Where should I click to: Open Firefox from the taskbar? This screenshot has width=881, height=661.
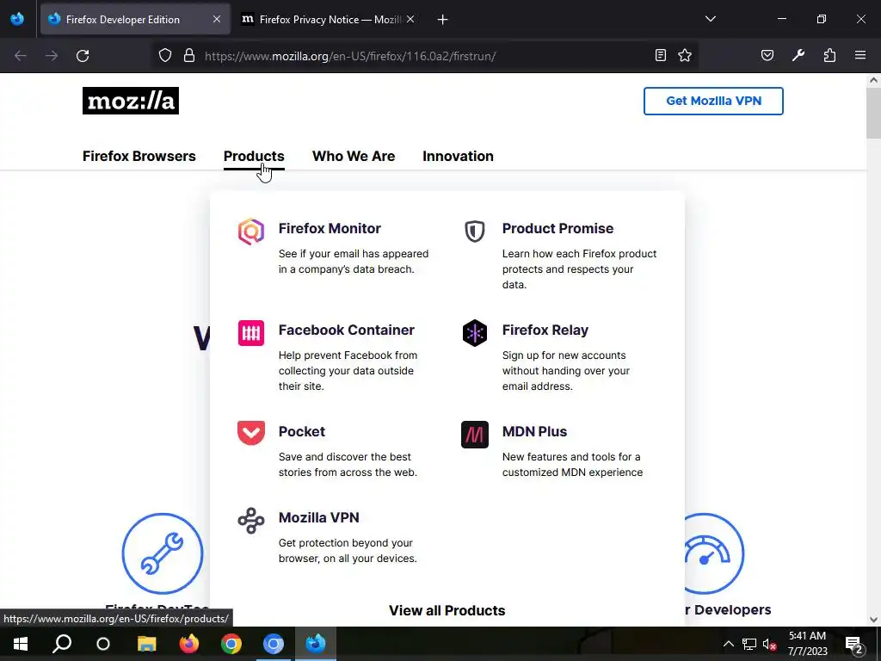[188, 644]
